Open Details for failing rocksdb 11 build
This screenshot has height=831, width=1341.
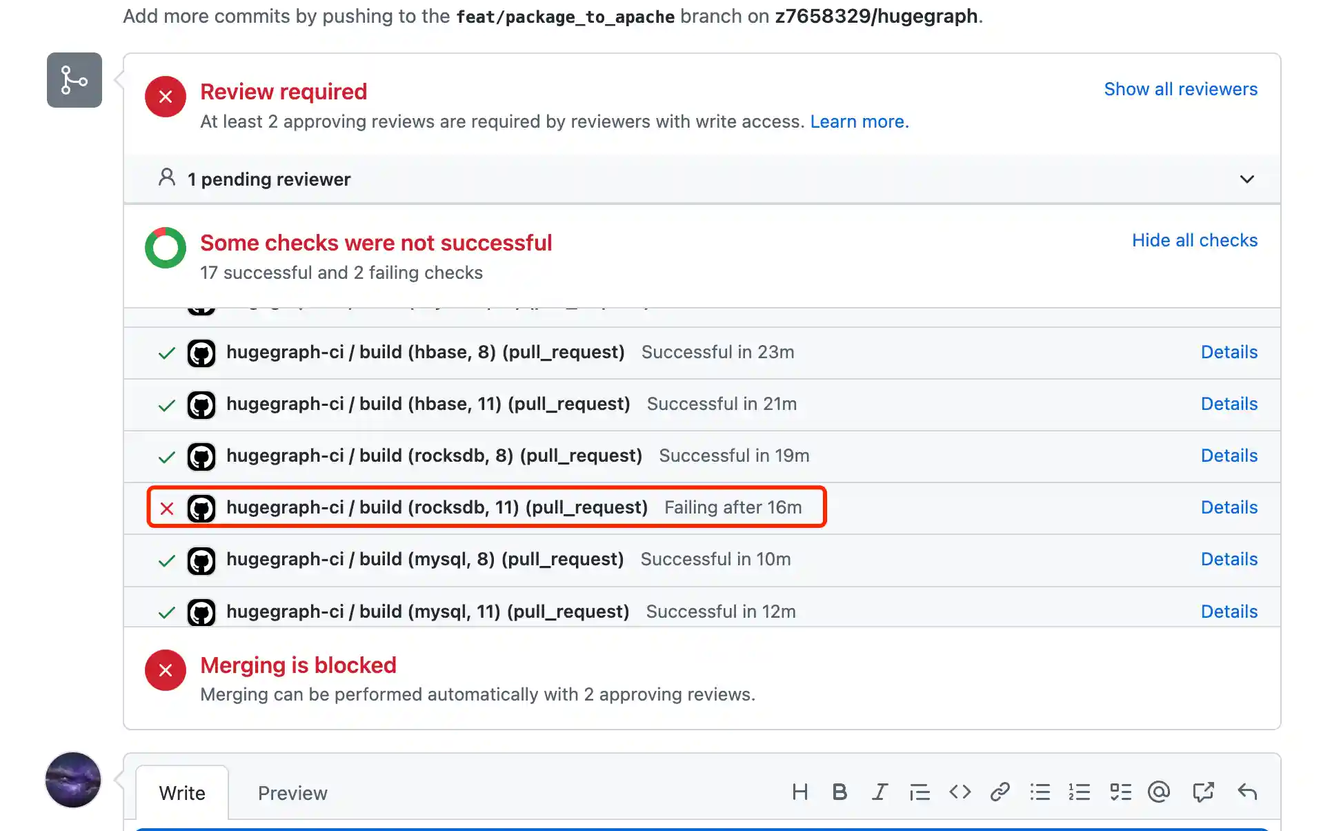click(1229, 507)
